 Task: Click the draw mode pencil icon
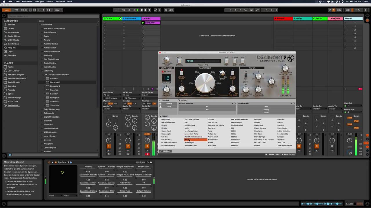330,10
